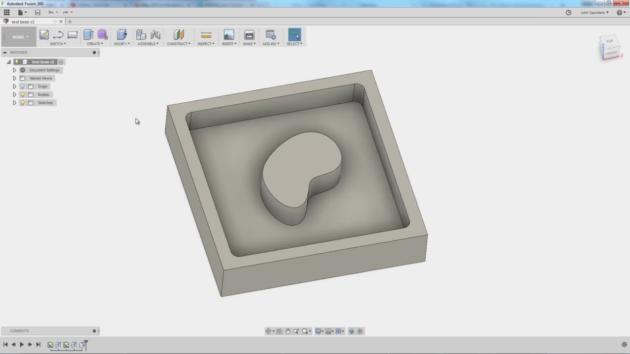The image size is (630, 354).
Task: Open the ASSEMBLE menu
Action: tap(148, 44)
